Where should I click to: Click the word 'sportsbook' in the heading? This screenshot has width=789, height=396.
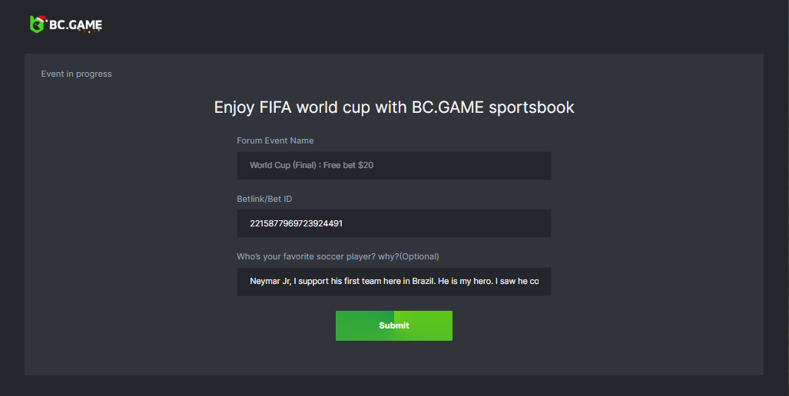tap(532, 107)
